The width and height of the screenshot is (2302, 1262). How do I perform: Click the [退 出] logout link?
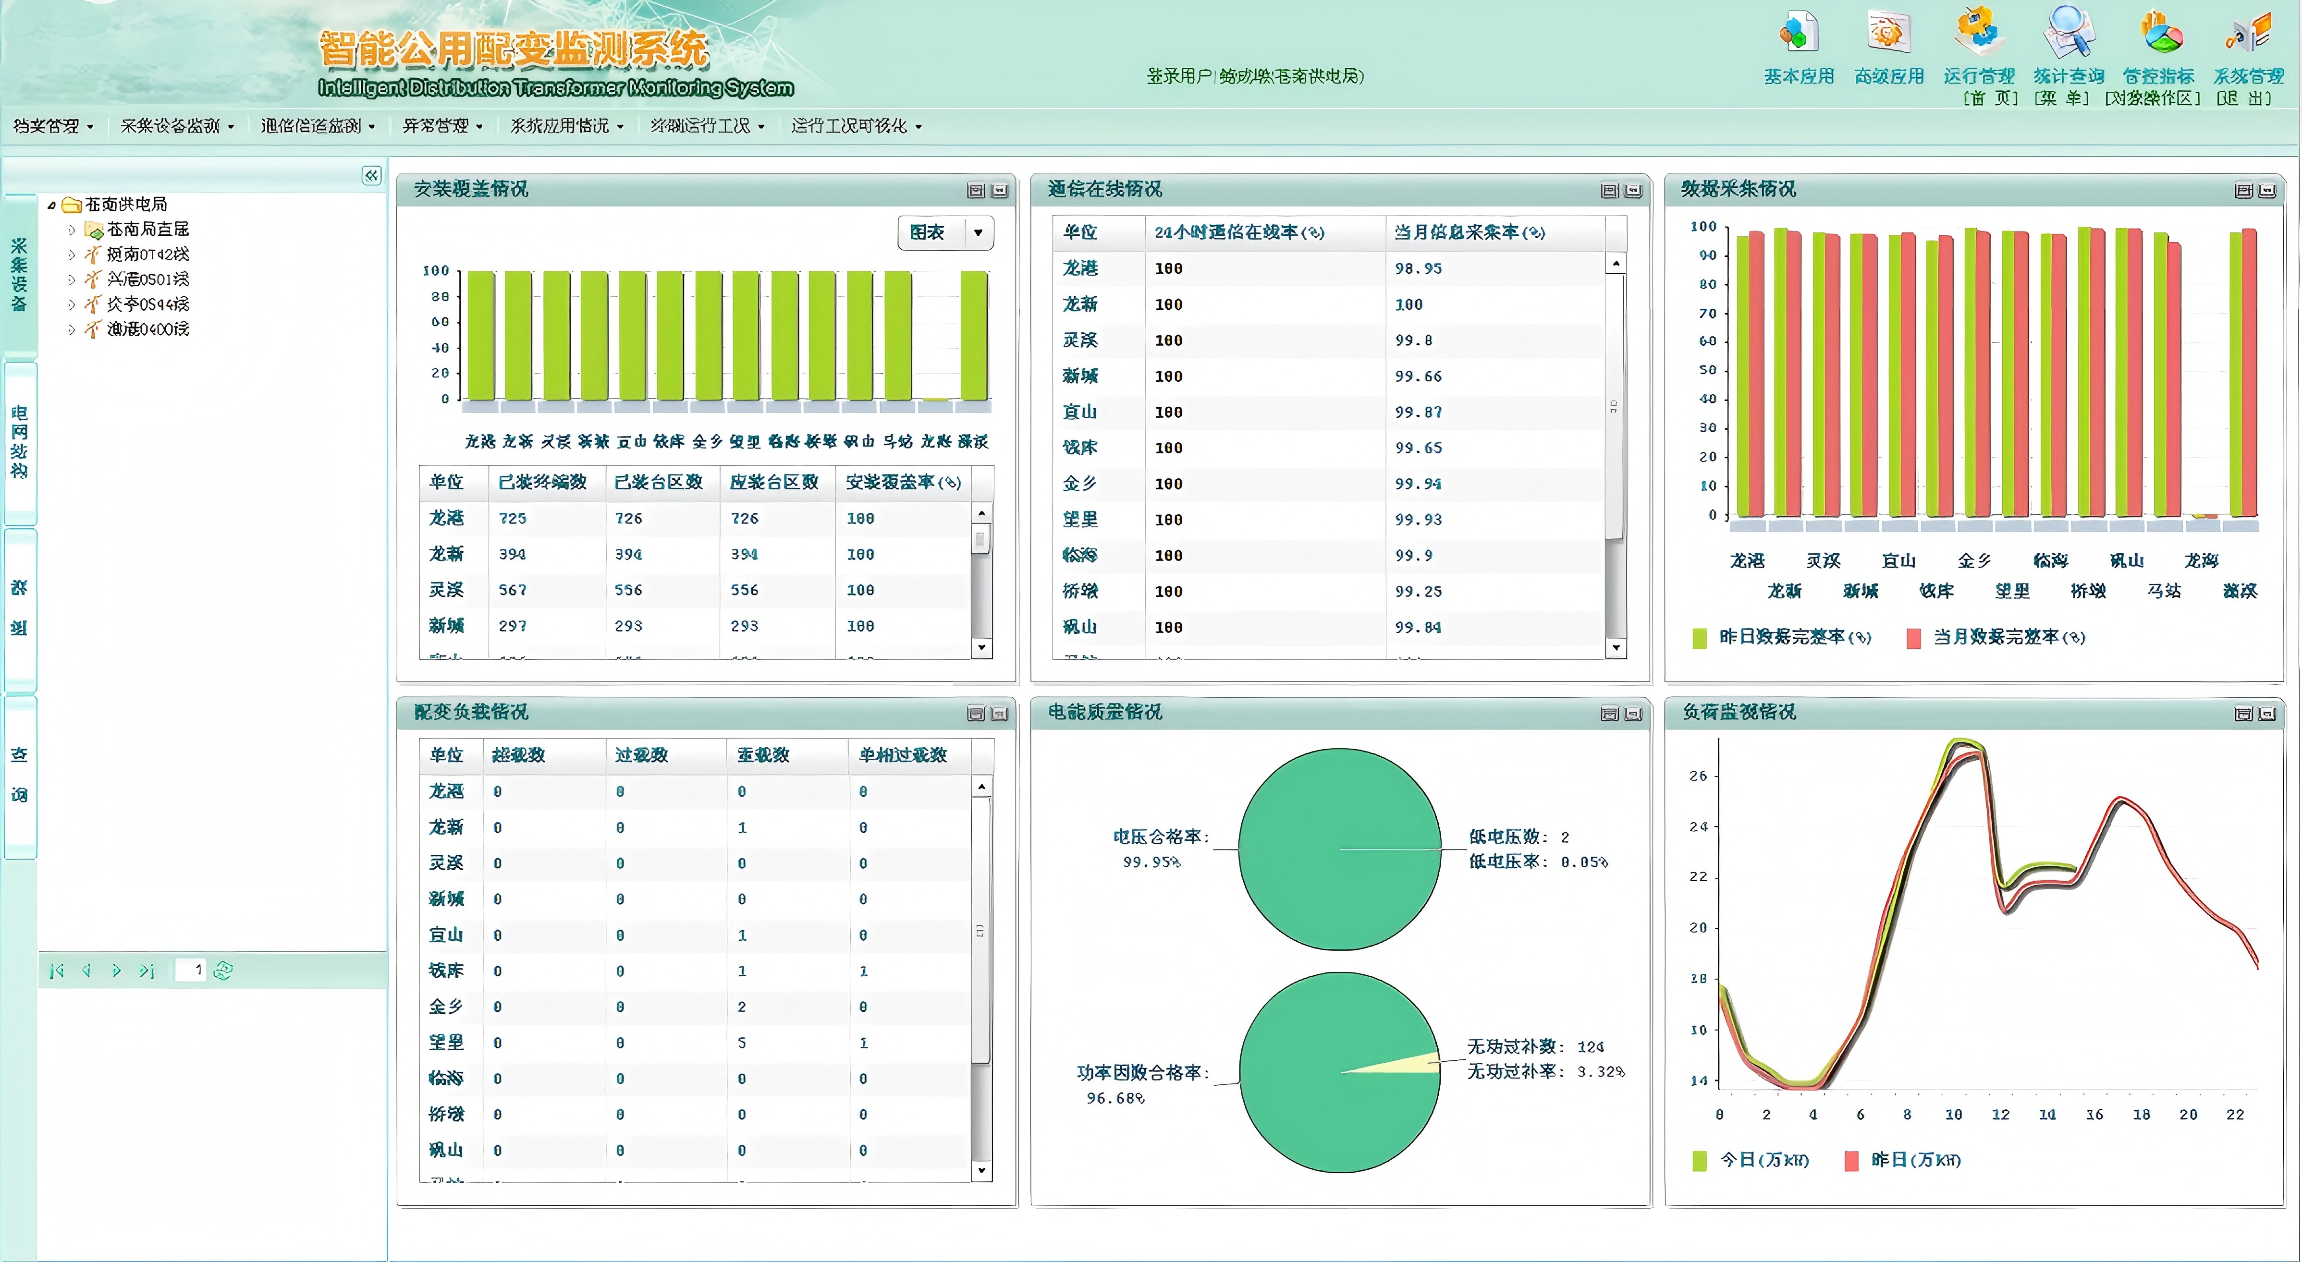(x=2243, y=98)
